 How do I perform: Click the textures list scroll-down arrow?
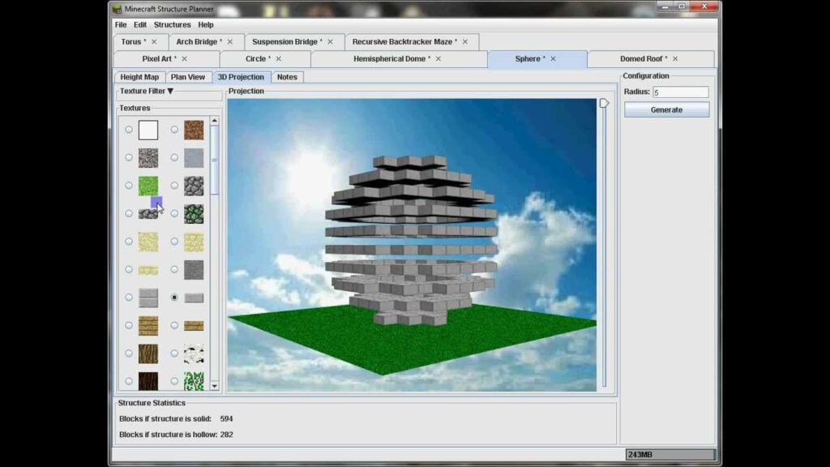[214, 386]
